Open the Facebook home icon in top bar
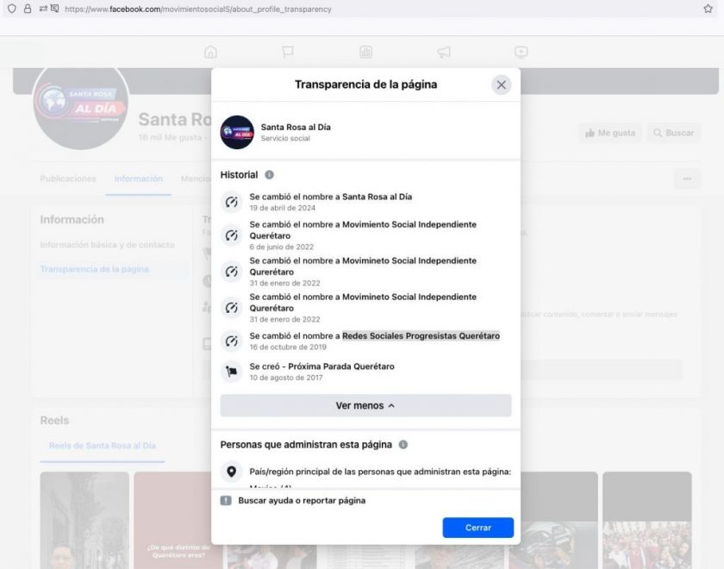The image size is (724, 569). (x=210, y=53)
